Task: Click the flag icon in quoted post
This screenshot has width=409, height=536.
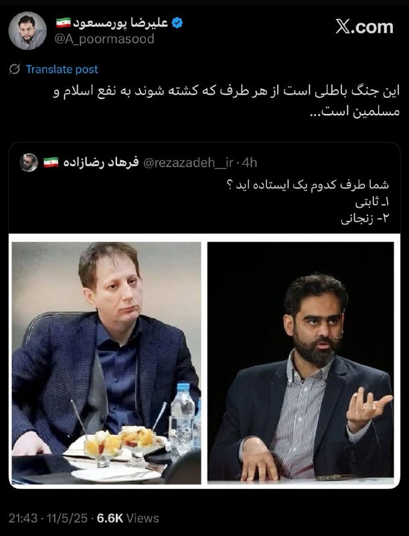Action: [51, 162]
